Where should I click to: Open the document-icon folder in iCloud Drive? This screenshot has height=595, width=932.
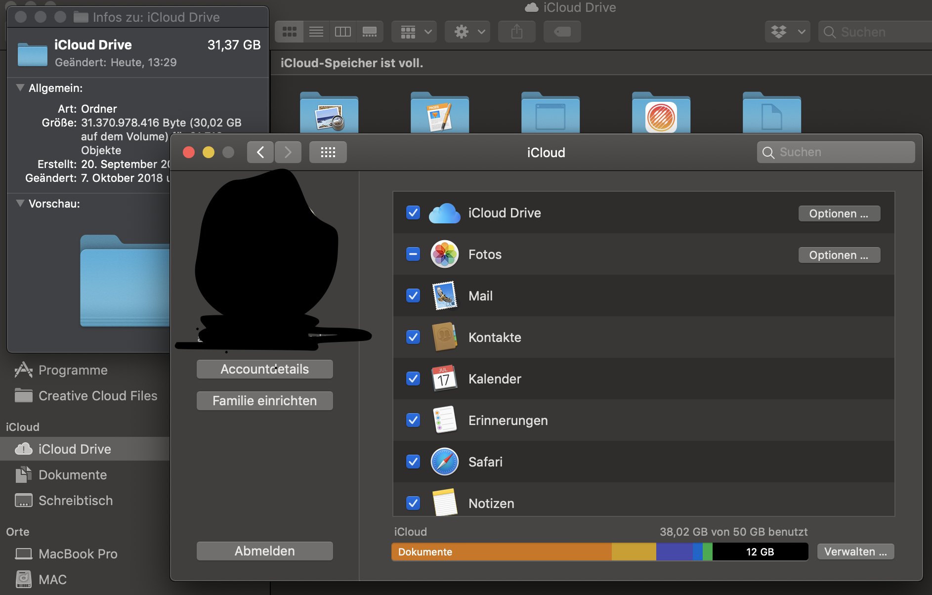tap(772, 113)
